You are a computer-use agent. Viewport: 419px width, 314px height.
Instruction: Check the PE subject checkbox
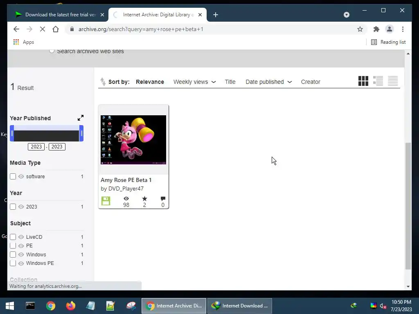(x=13, y=246)
